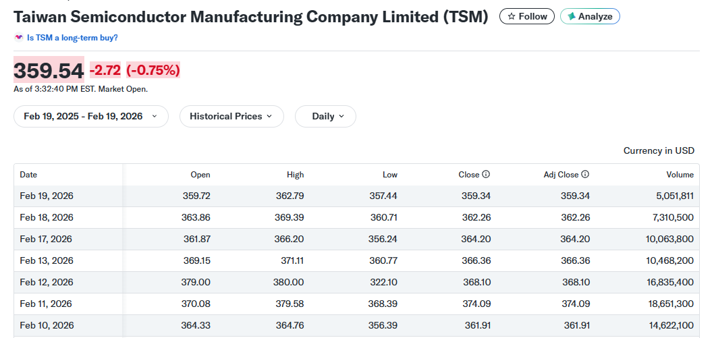This screenshot has width=714, height=338.
Task: Click the High column header
Action: (295, 175)
